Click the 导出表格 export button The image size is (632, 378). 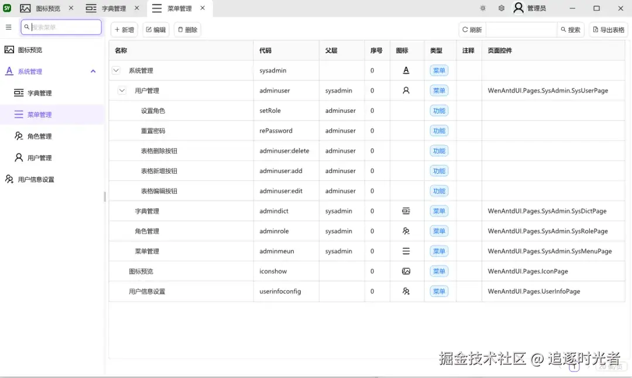[608, 29]
